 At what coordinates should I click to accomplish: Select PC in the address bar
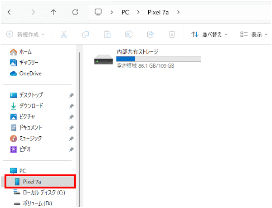coord(125,12)
